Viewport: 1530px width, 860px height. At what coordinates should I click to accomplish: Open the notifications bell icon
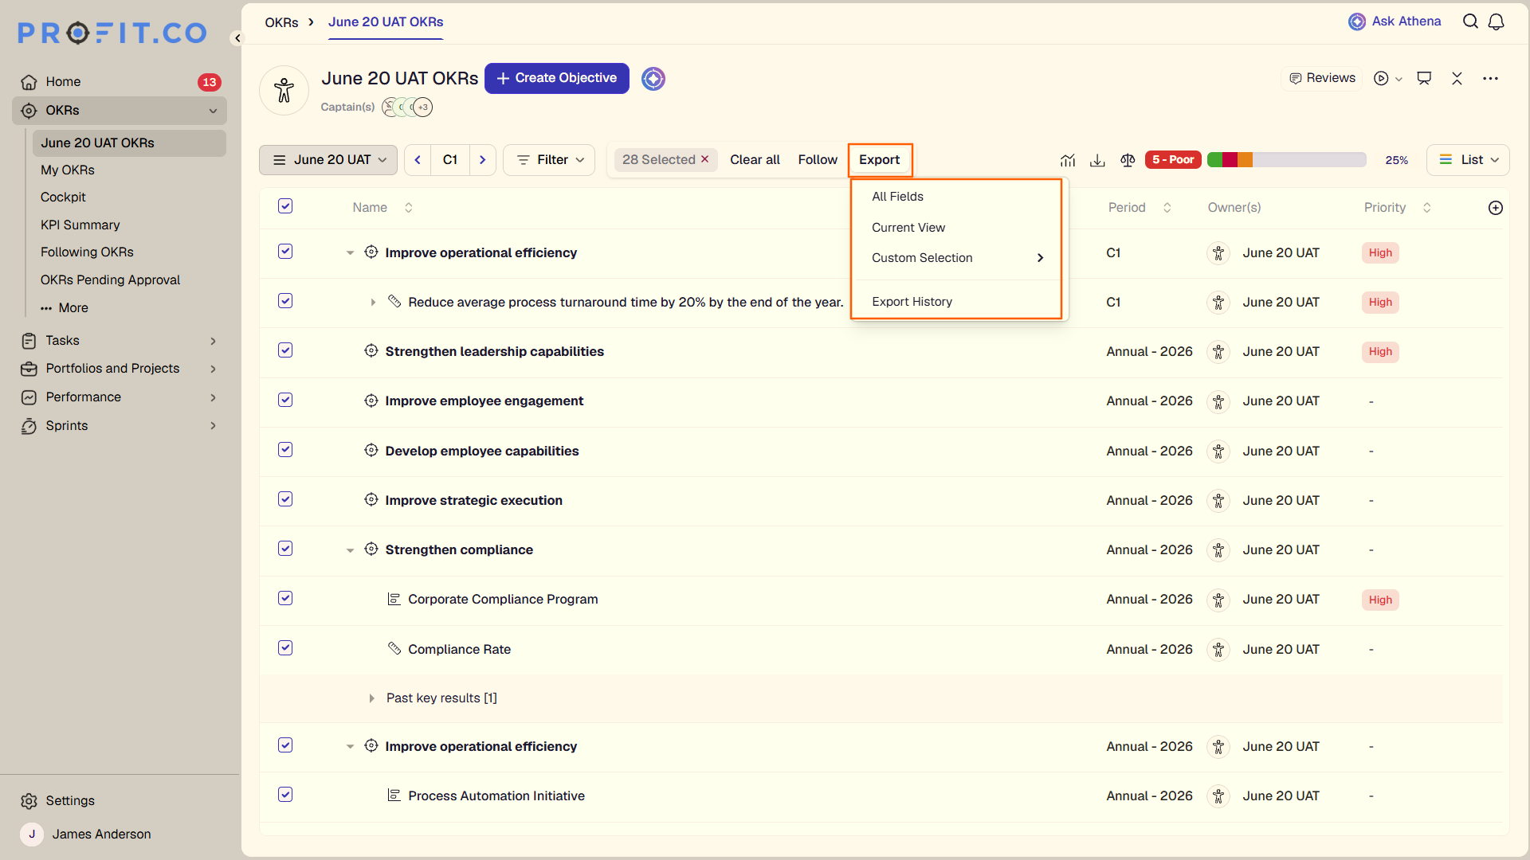pos(1496,21)
